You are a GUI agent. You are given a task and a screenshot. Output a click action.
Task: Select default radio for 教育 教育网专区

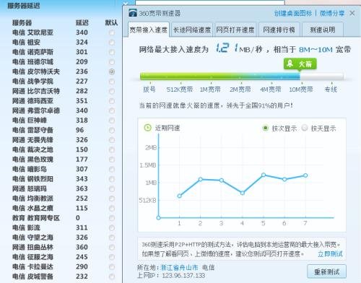pos(112,218)
